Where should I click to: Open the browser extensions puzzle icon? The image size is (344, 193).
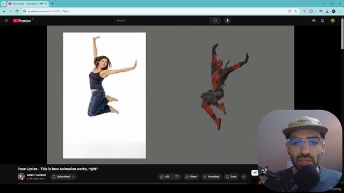click(x=311, y=11)
